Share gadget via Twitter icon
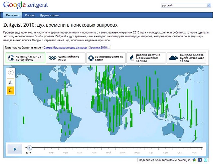 click(x=206, y=160)
